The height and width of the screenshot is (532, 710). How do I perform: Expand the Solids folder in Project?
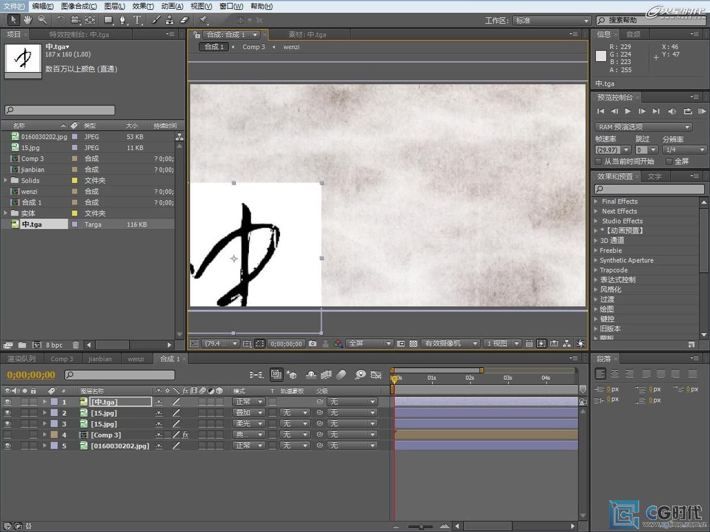click(6, 180)
